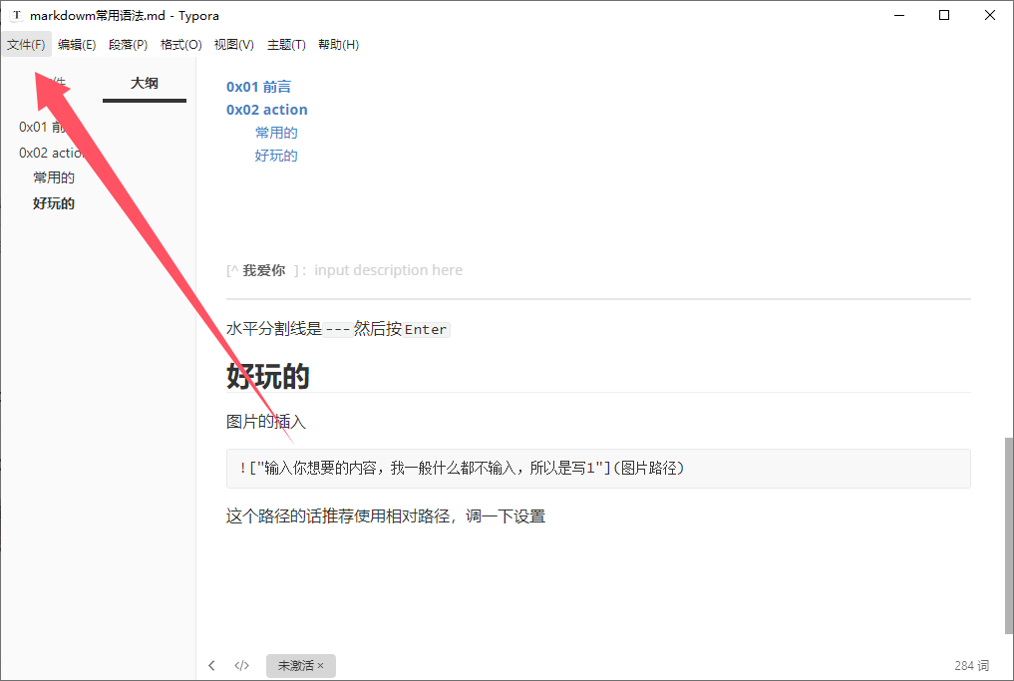Toggle the sidebar with the bottom-left chevron icon
The height and width of the screenshot is (681, 1014).
pyautogui.click(x=211, y=666)
